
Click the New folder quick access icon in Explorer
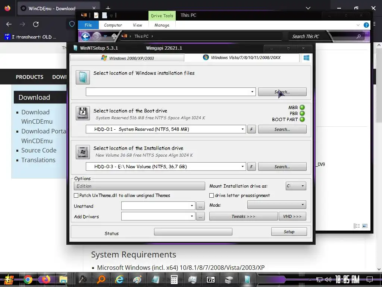tap(104, 15)
